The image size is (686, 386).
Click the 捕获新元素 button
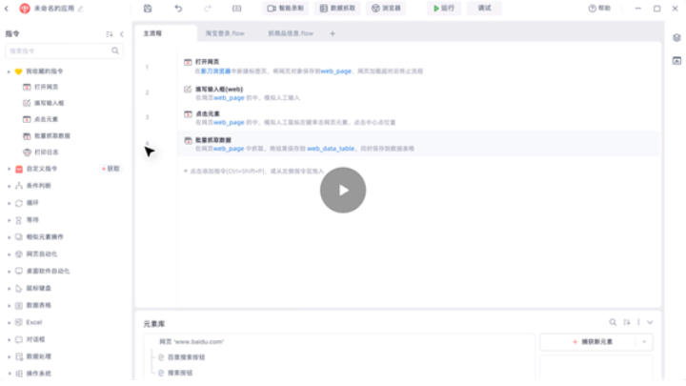pyautogui.click(x=591, y=341)
